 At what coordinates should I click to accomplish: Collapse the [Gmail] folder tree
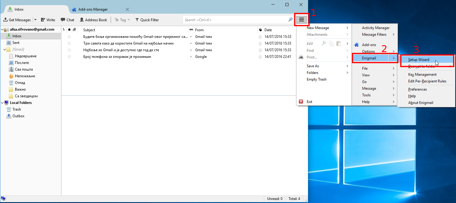tap(5, 49)
